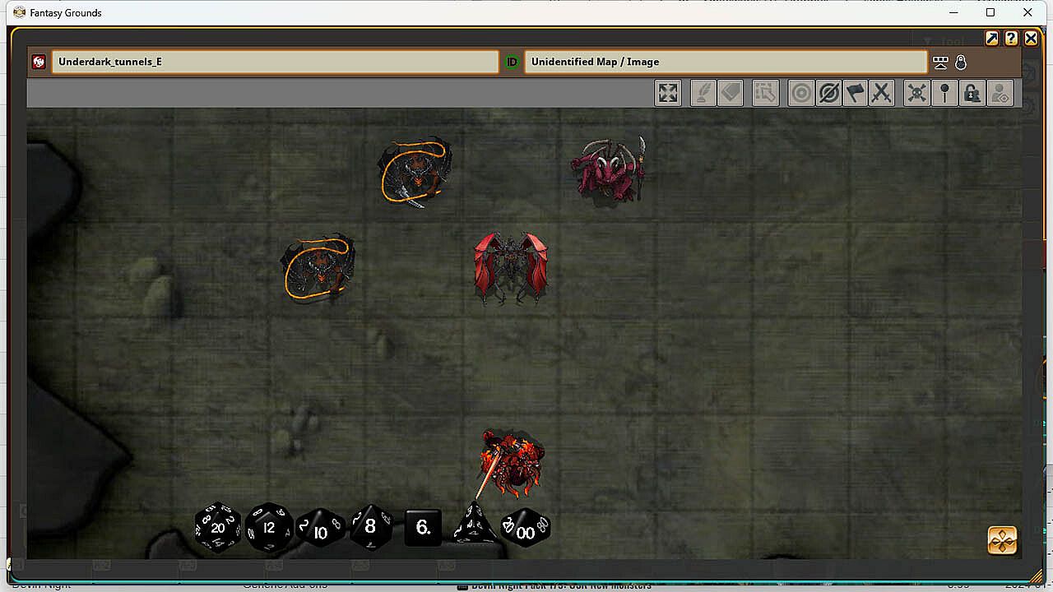Click the crossed swords icon
The width and height of the screenshot is (1053, 592).
pyautogui.click(x=882, y=93)
